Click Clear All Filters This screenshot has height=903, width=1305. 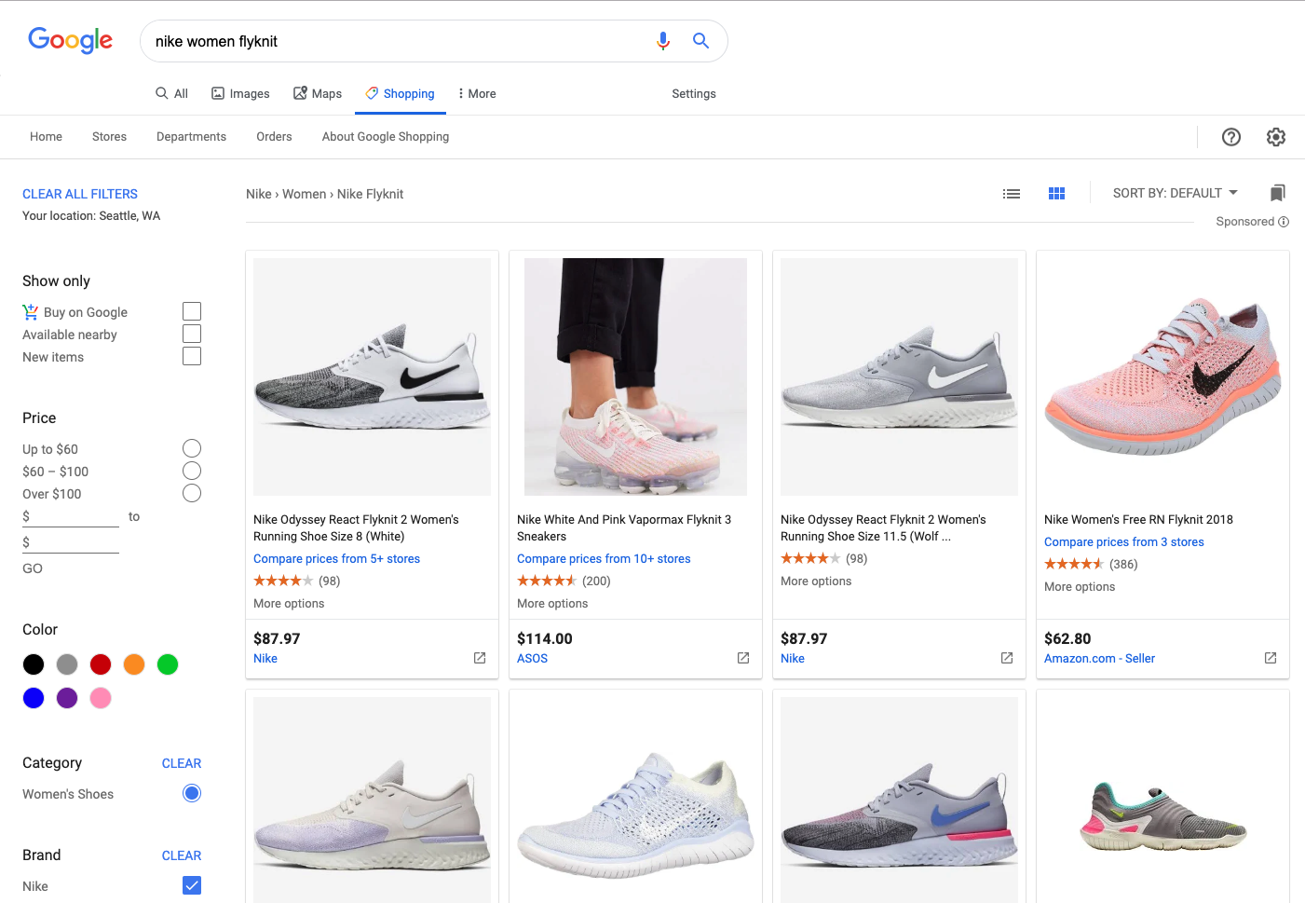pyautogui.click(x=80, y=194)
